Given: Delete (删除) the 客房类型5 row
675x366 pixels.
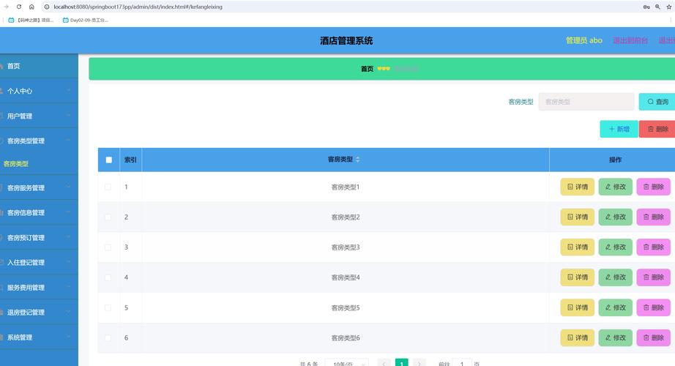Looking at the screenshot, I should [x=653, y=307].
